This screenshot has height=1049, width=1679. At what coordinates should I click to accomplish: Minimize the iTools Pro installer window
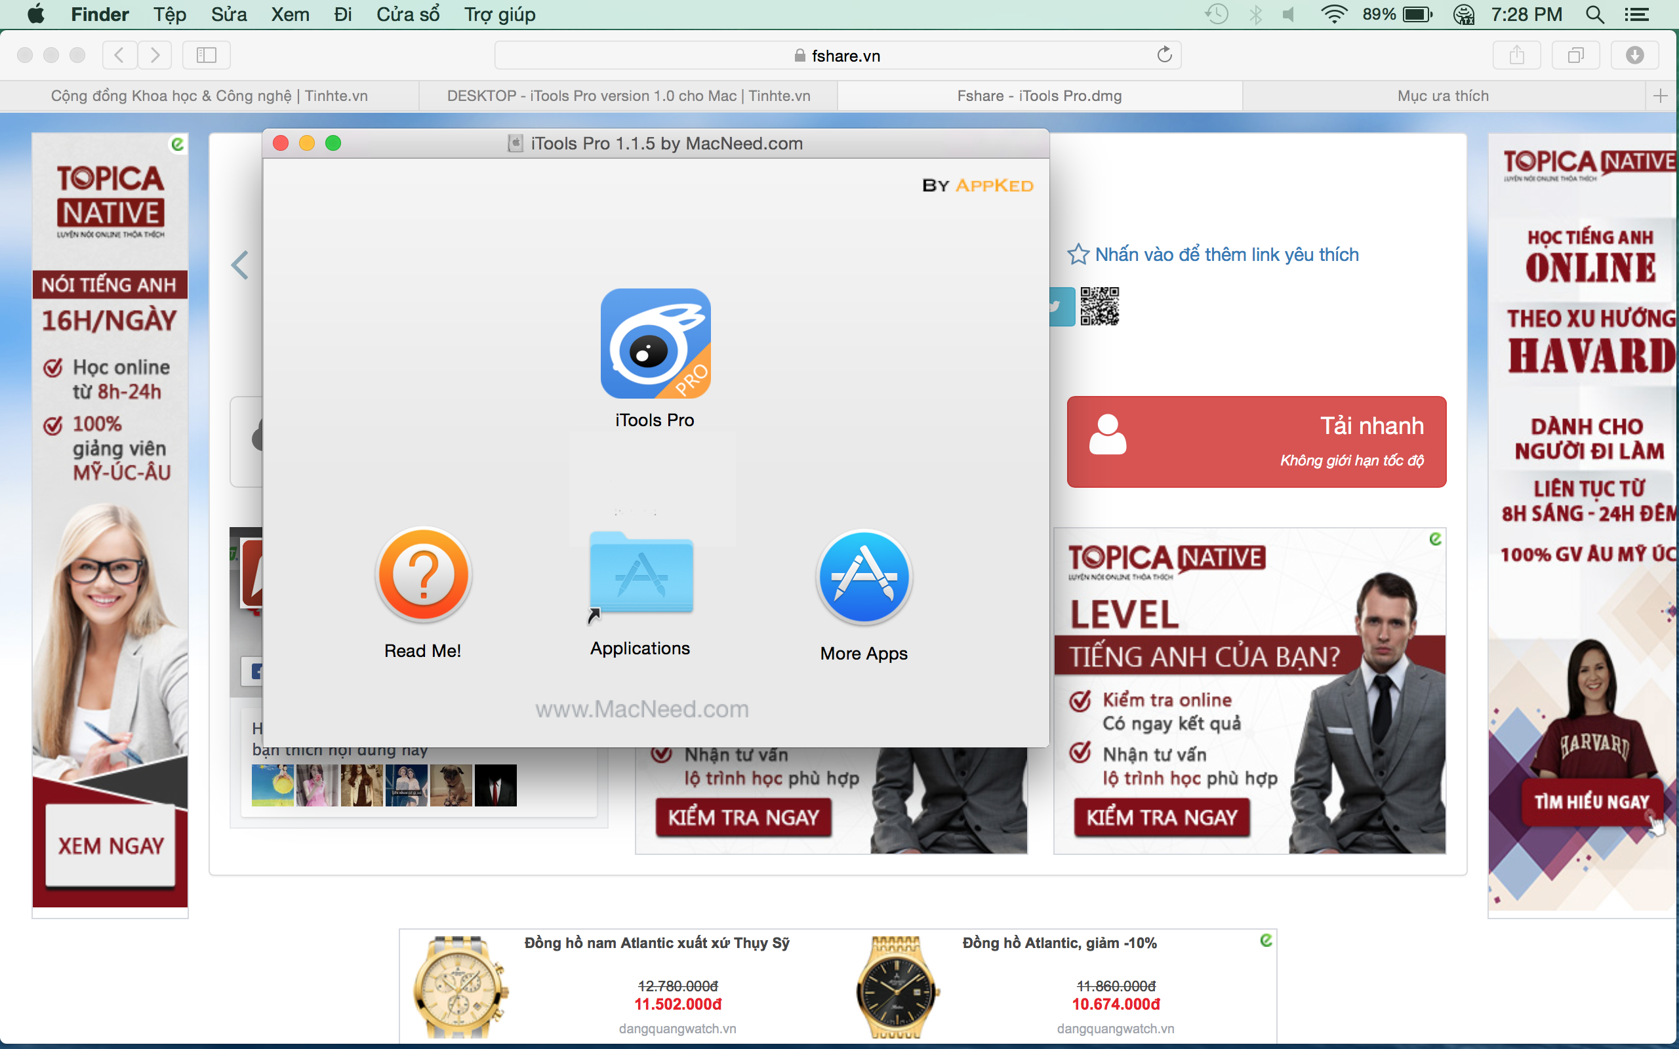307,143
